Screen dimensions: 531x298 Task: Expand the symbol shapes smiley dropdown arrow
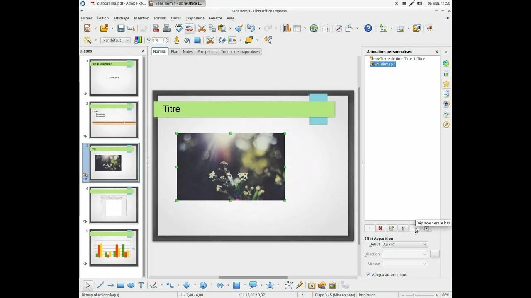[x=211, y=285]
